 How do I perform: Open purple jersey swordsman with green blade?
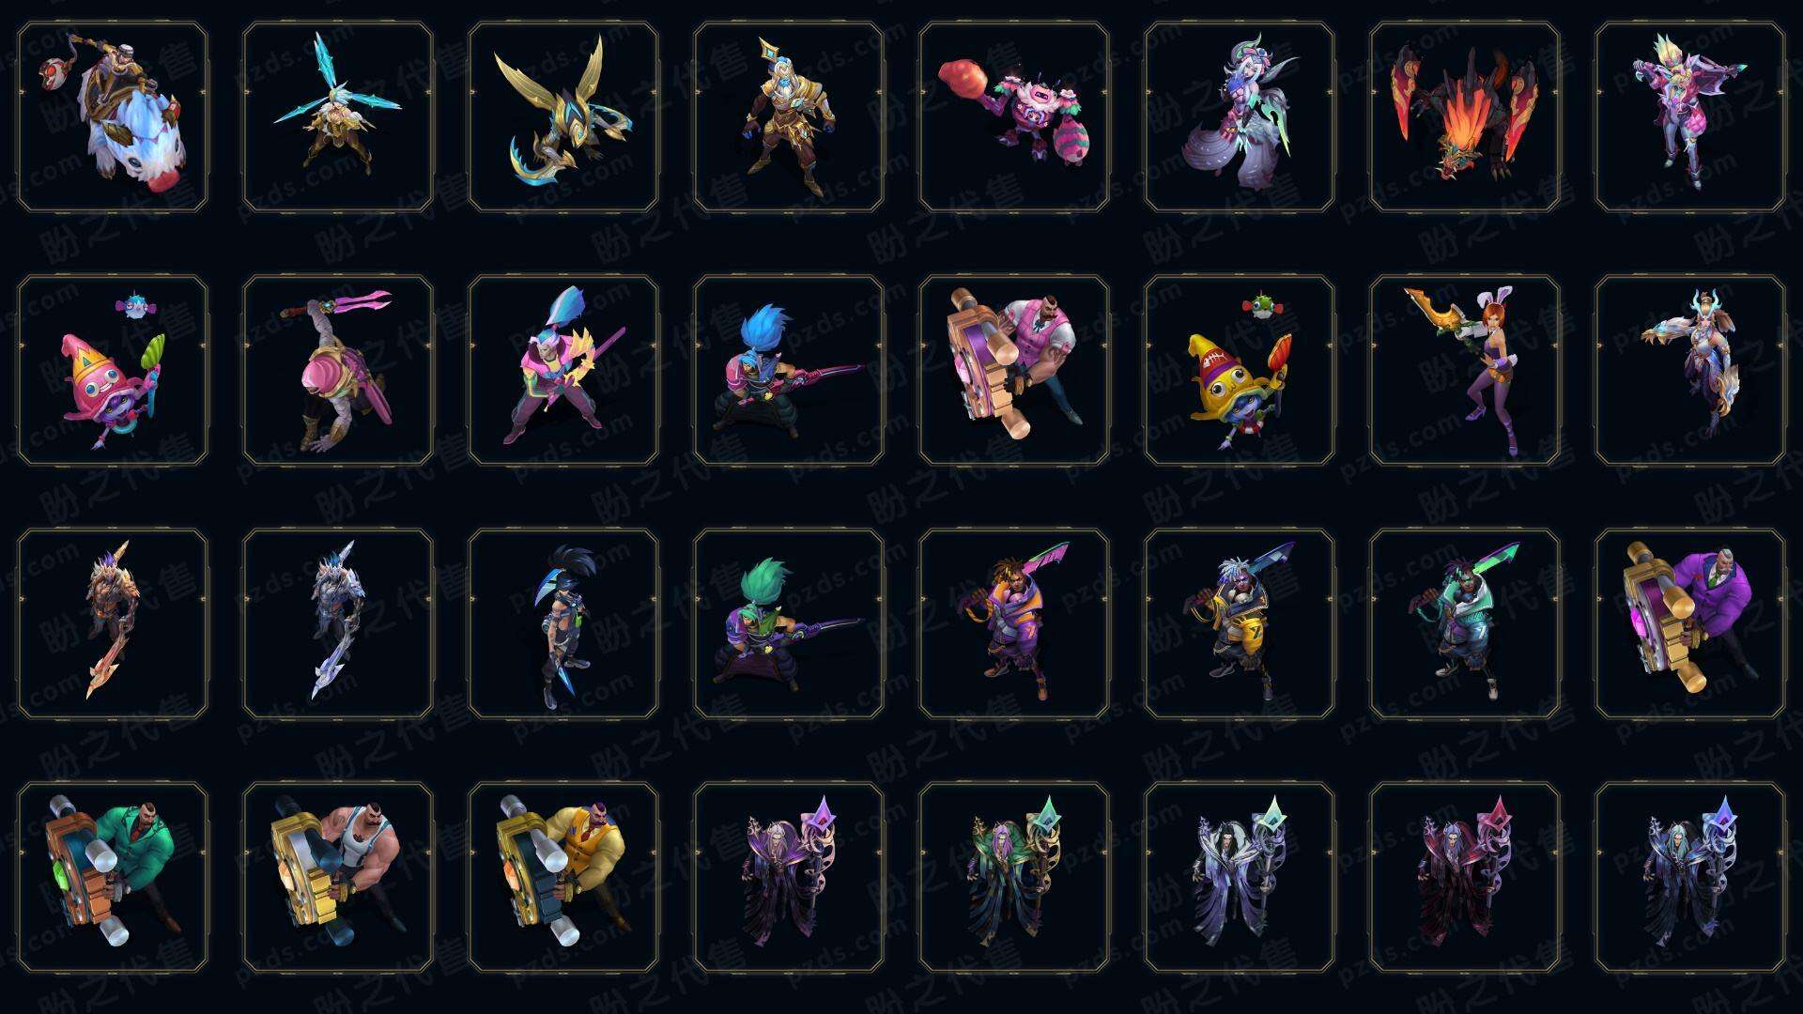click(1014, 623)
